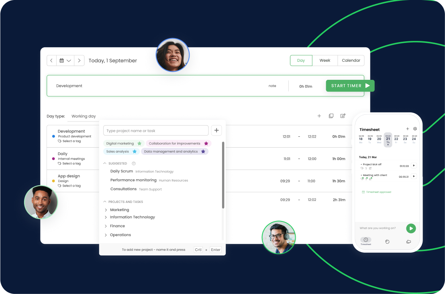Screen dimensions: 445x294
Task: Open the reports pie icon in mobile bar
Action: click(388, 241)
